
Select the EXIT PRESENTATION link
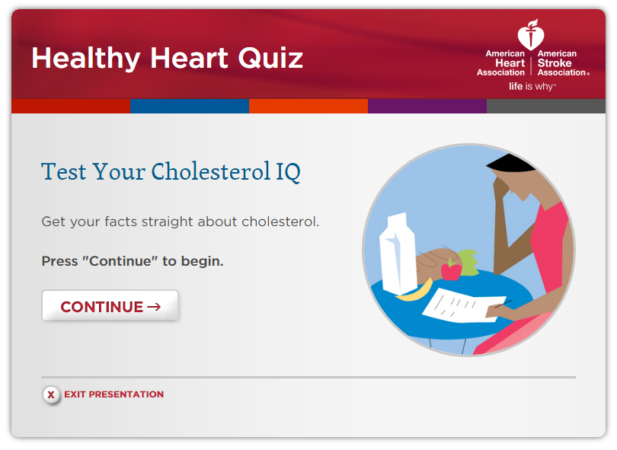(x=113, y=394)
